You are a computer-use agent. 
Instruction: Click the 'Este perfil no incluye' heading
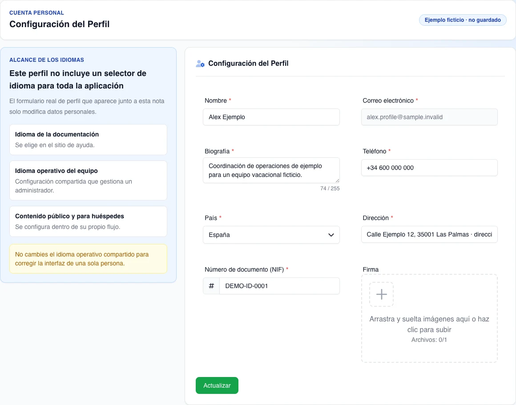coord(78,80)
